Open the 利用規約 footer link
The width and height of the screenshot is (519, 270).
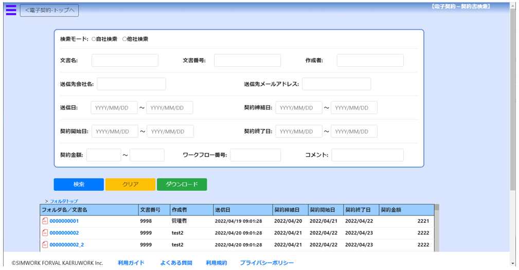click(217, 263)
